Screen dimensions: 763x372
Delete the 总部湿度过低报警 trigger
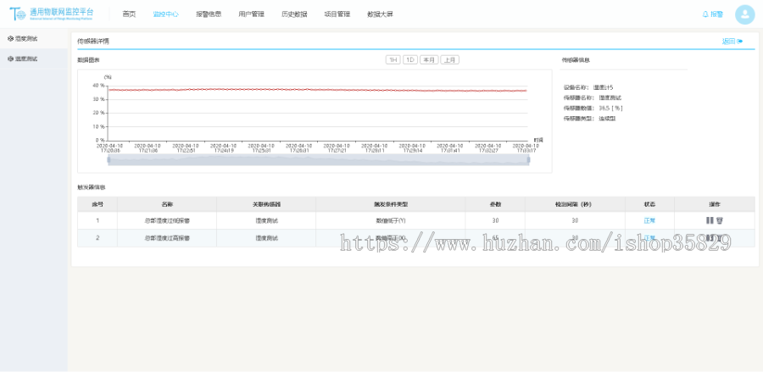(719, 220)
